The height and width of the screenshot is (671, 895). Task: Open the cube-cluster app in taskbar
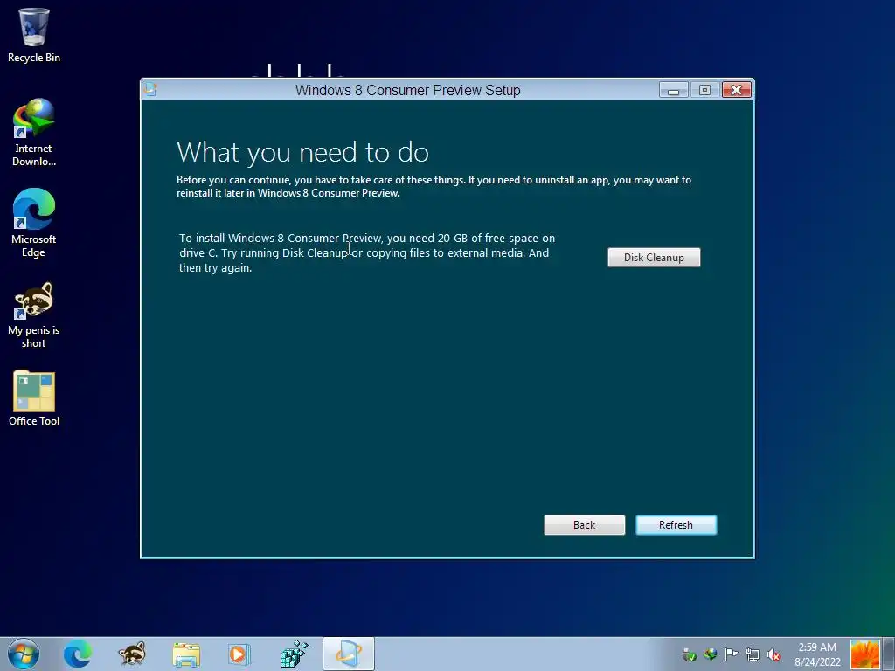pos(294,654)
